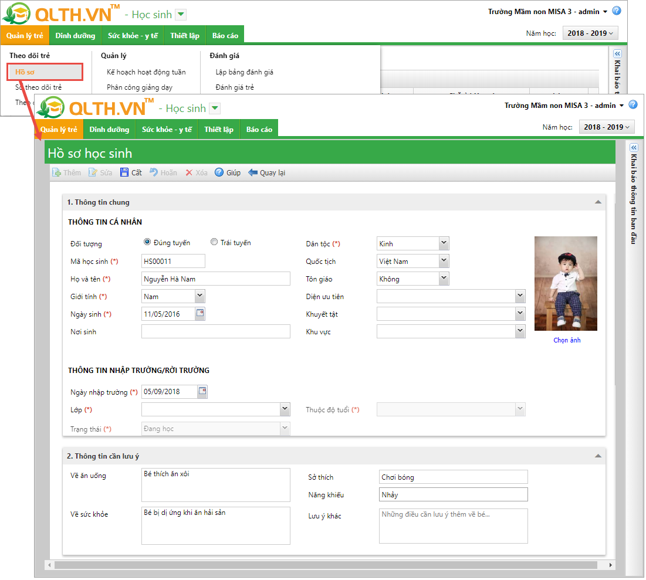Image resolution: width=646 pixels, height=580 pixels.
Task: Open Dinh dưỡng tab in front window
Action: [x=110, y=130]
